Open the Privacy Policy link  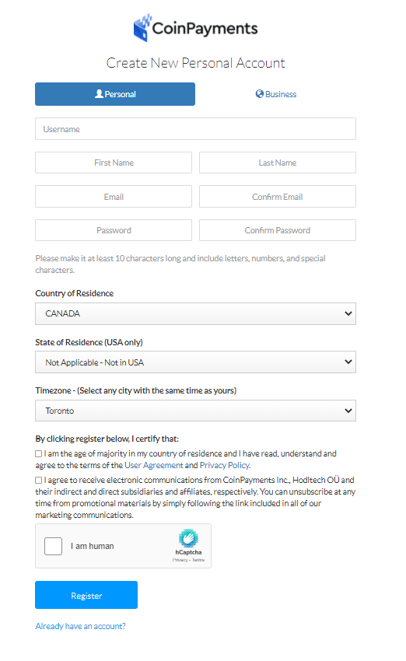pos(225,465)
